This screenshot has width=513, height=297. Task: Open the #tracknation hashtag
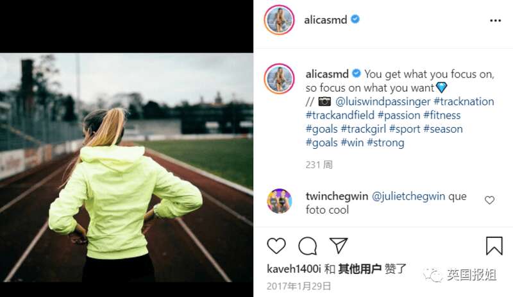(x=464, y=101)
